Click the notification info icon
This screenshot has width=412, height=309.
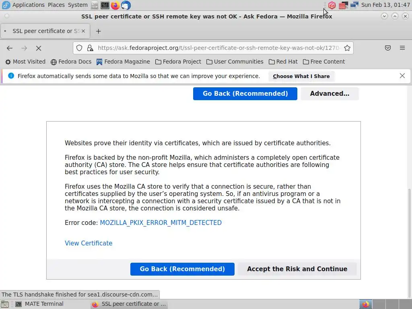click(11, 76)
